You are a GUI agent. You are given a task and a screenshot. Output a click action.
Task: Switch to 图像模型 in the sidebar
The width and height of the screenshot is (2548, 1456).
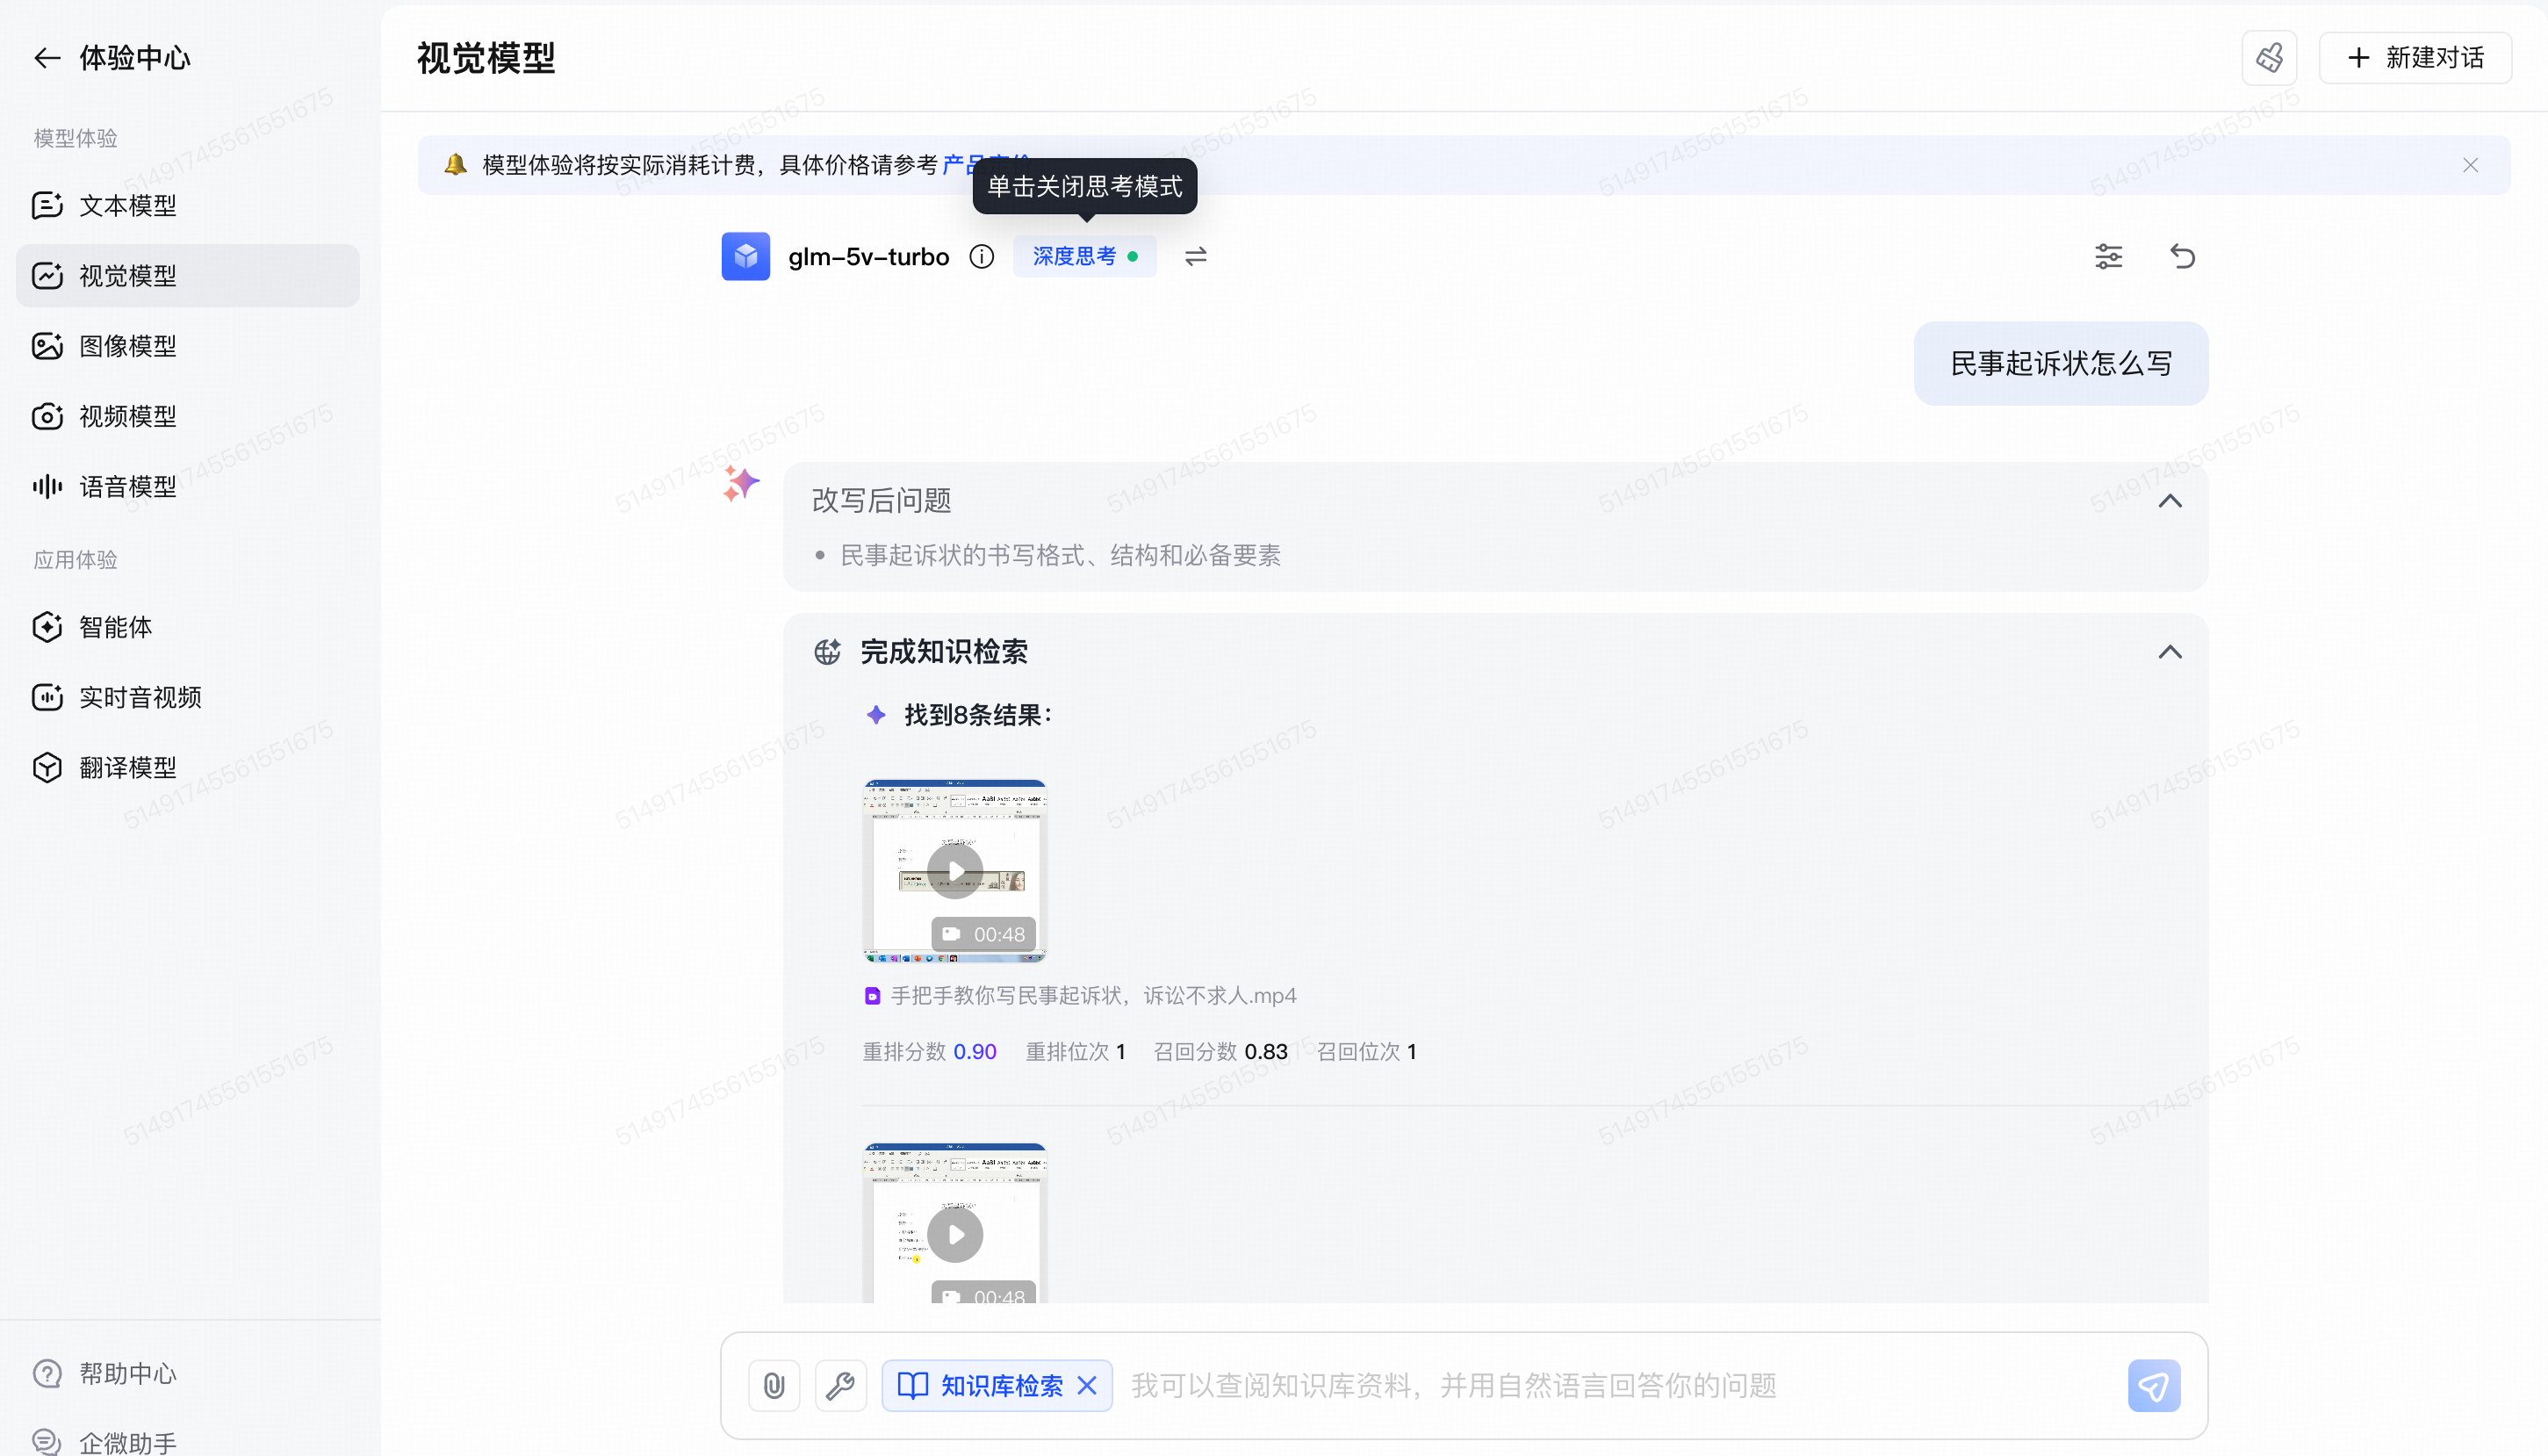(128, 346)
